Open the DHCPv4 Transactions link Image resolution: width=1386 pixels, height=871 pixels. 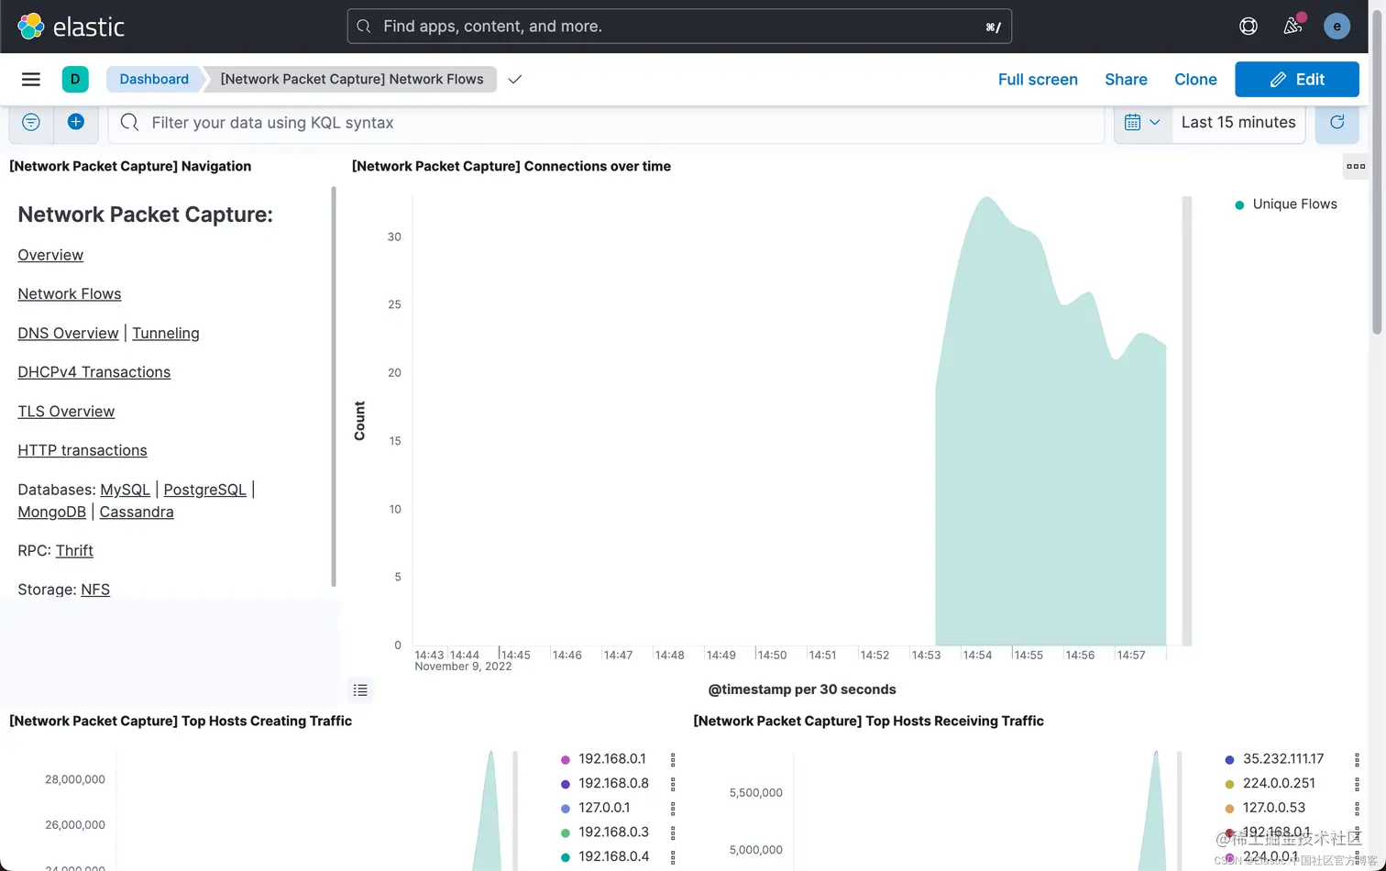(x=94, y=371)
